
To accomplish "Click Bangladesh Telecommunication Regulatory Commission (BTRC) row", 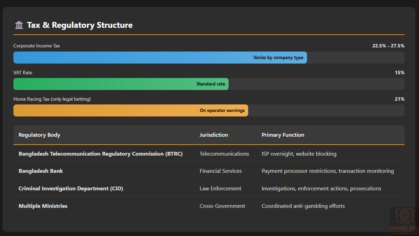I will [x=100, y=154].
